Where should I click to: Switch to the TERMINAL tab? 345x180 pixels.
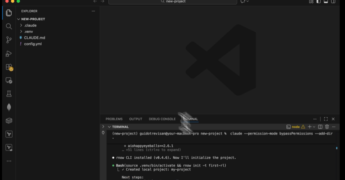click(x=190, y=119)
